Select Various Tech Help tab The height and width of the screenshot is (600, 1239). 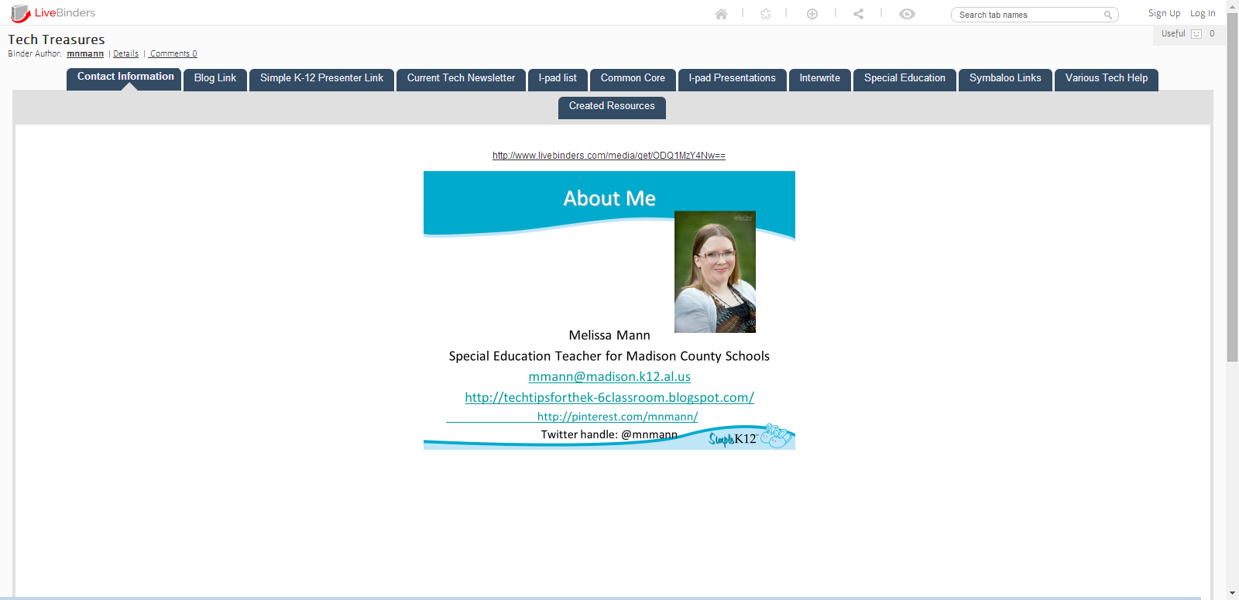coord(1107,80)
